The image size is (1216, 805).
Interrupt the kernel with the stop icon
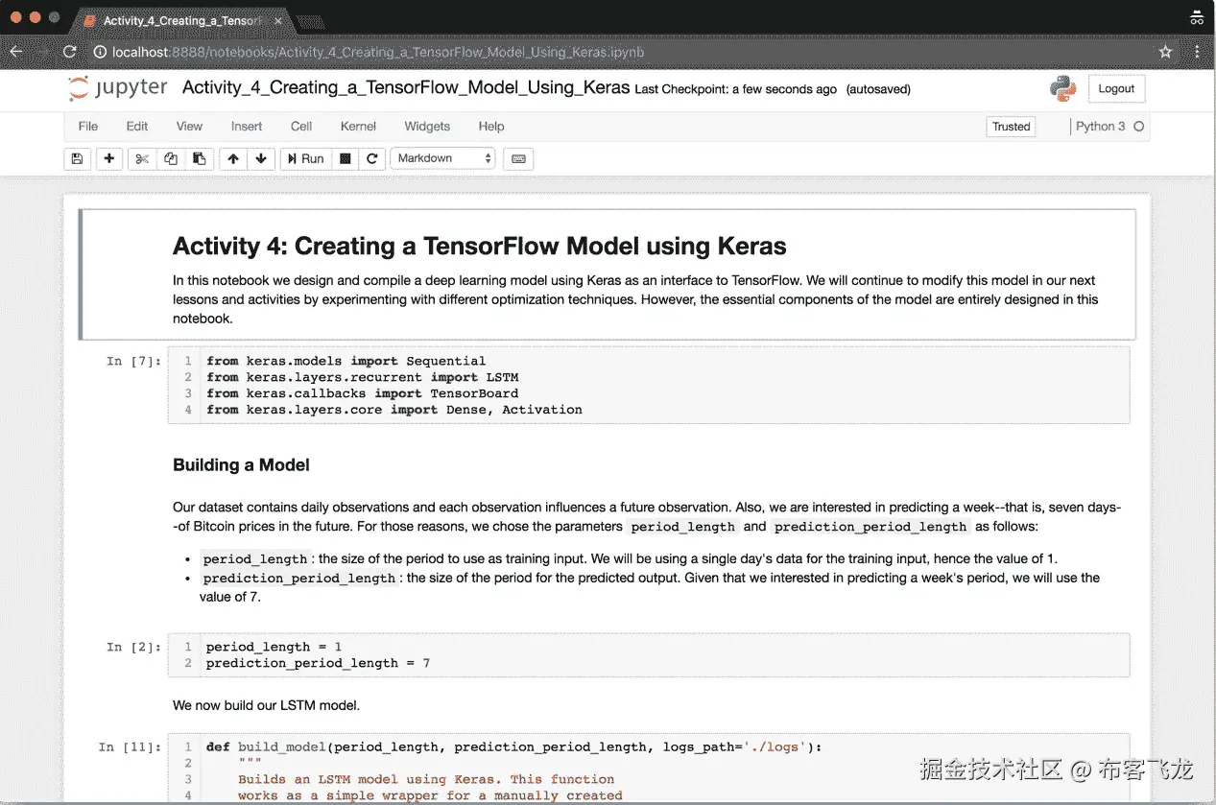click(346, 158)
